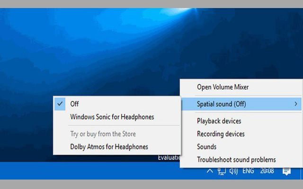Launch Troubleshoot sound problems
Image resolution: width=303 pixels, height=189 pixels.
click(x=236, y=160)
